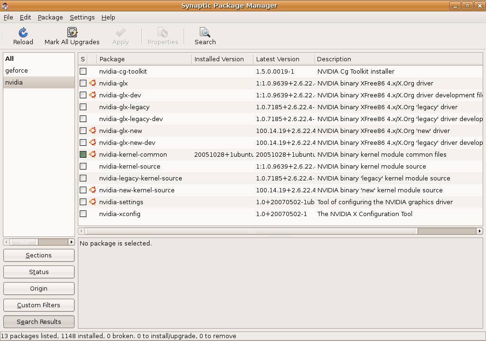The image size is (486, 341).
Task: Toggle status checkbox for nvidia-kernel-source
Action: tap(83, 166)
